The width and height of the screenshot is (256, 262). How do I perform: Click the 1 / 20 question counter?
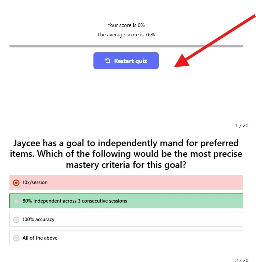tap(242, 126)
